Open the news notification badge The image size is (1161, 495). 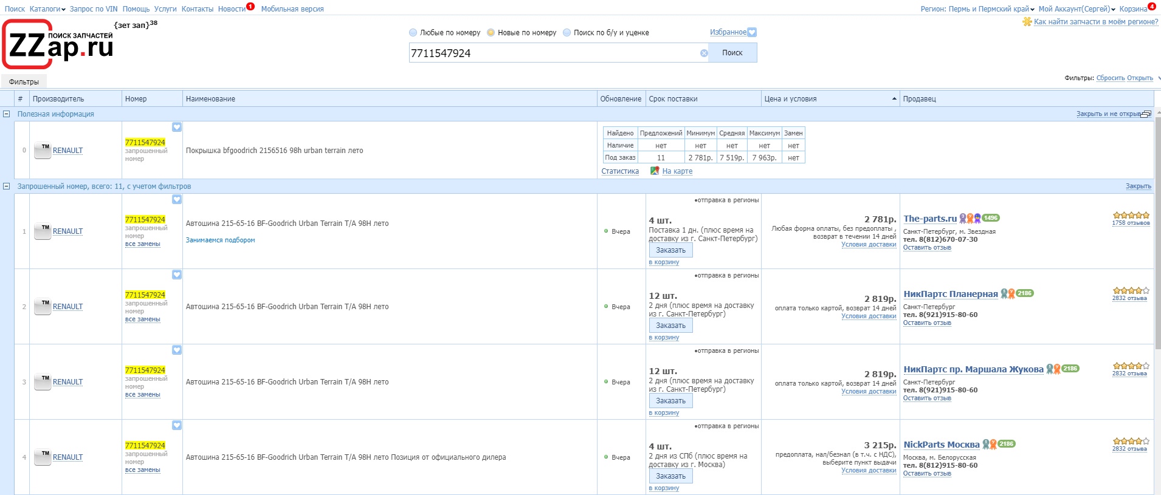point(250,7)
